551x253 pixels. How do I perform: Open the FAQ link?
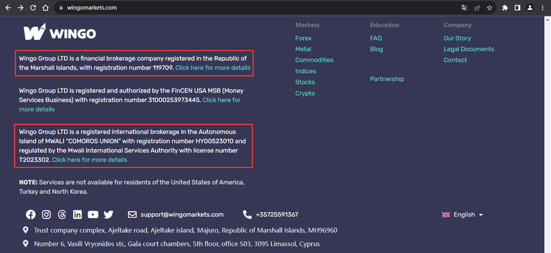[375, 38]
